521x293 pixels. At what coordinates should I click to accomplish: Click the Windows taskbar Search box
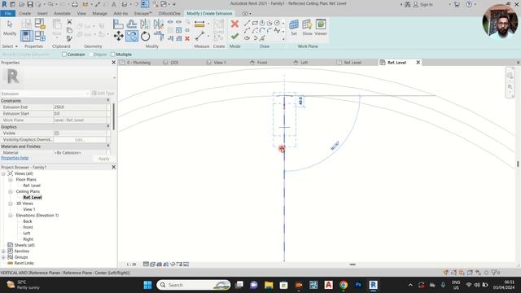[194, 285]
